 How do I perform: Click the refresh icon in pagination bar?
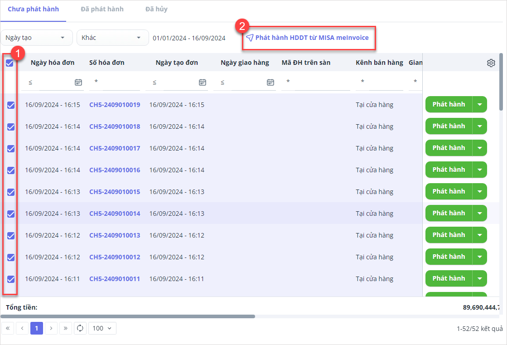80,328
